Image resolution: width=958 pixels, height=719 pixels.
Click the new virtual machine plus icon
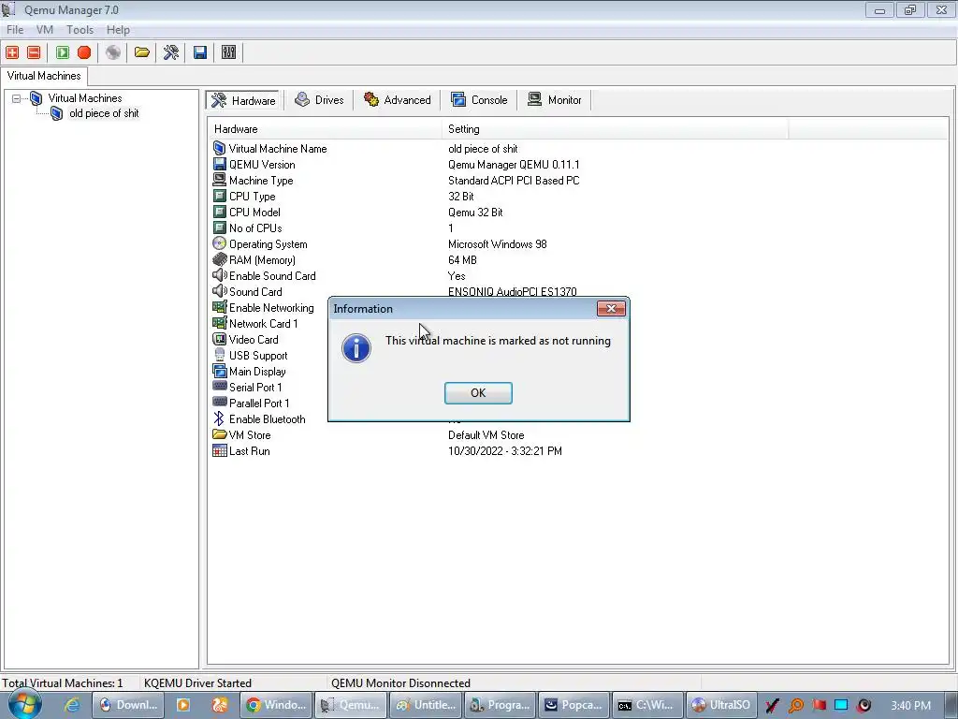pos(12,52)
